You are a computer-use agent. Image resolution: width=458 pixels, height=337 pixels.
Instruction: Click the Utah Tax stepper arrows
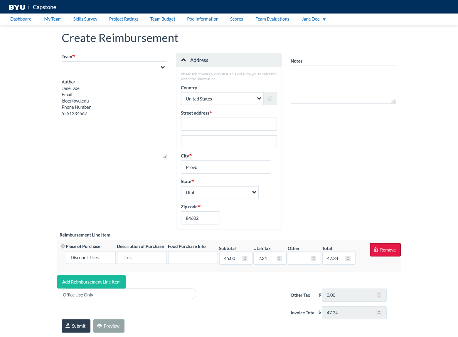(x=279, y=258)
